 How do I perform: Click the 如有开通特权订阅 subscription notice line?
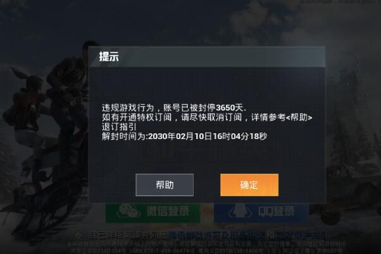[207, 118]
